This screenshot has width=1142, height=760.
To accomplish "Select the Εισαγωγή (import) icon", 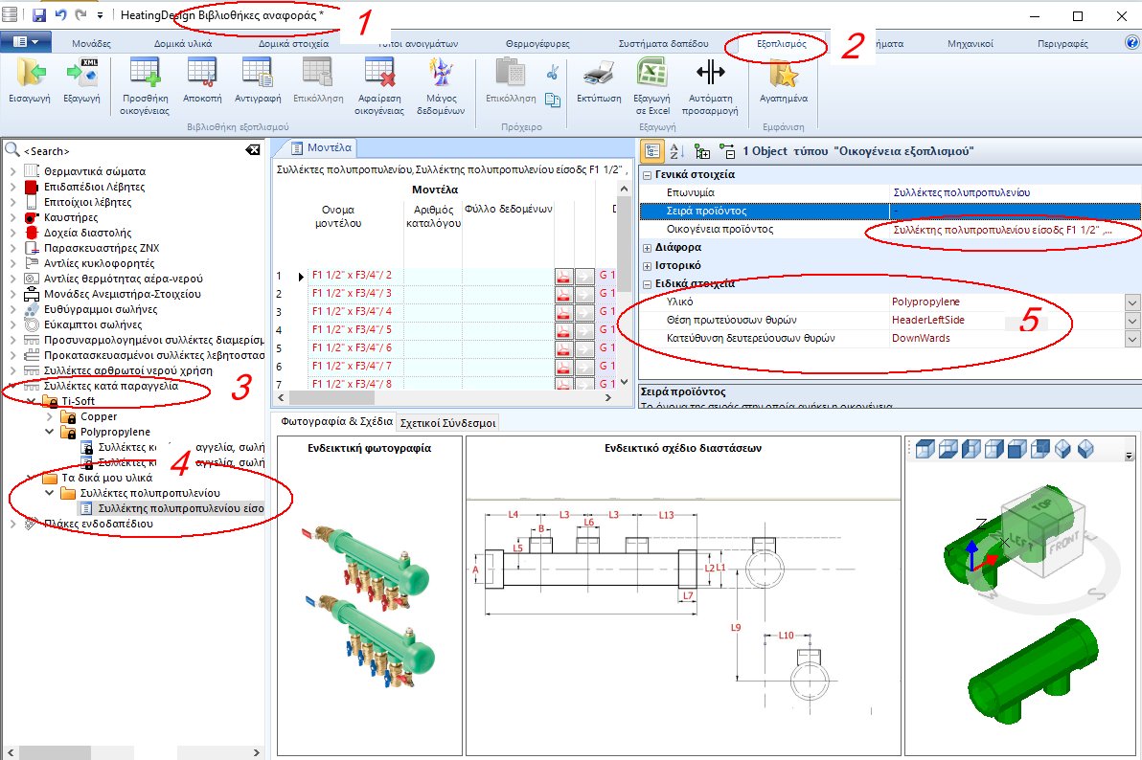I will coord(30,84).
